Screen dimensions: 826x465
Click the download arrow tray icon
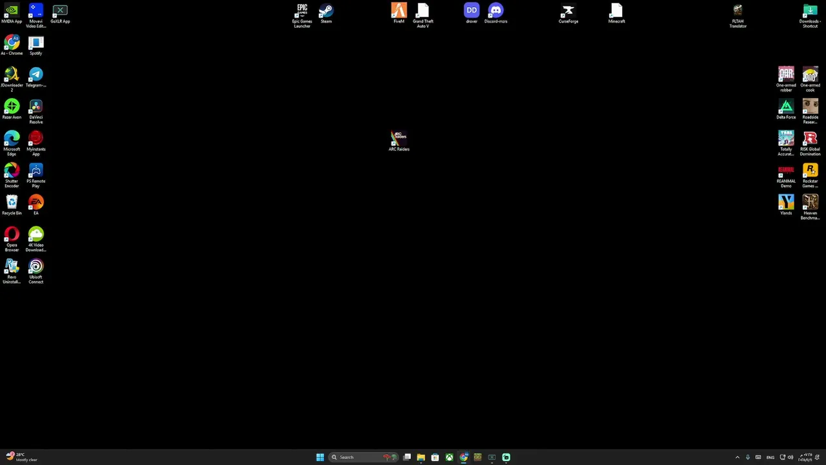point(748,457)
